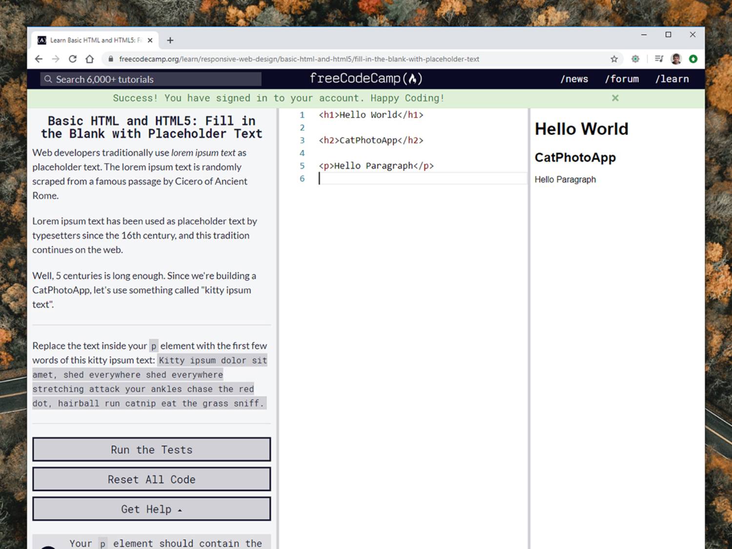Viewport: 732px width, 549px height.
Task: Click the browser forward arrow
Action: point(56,59)
